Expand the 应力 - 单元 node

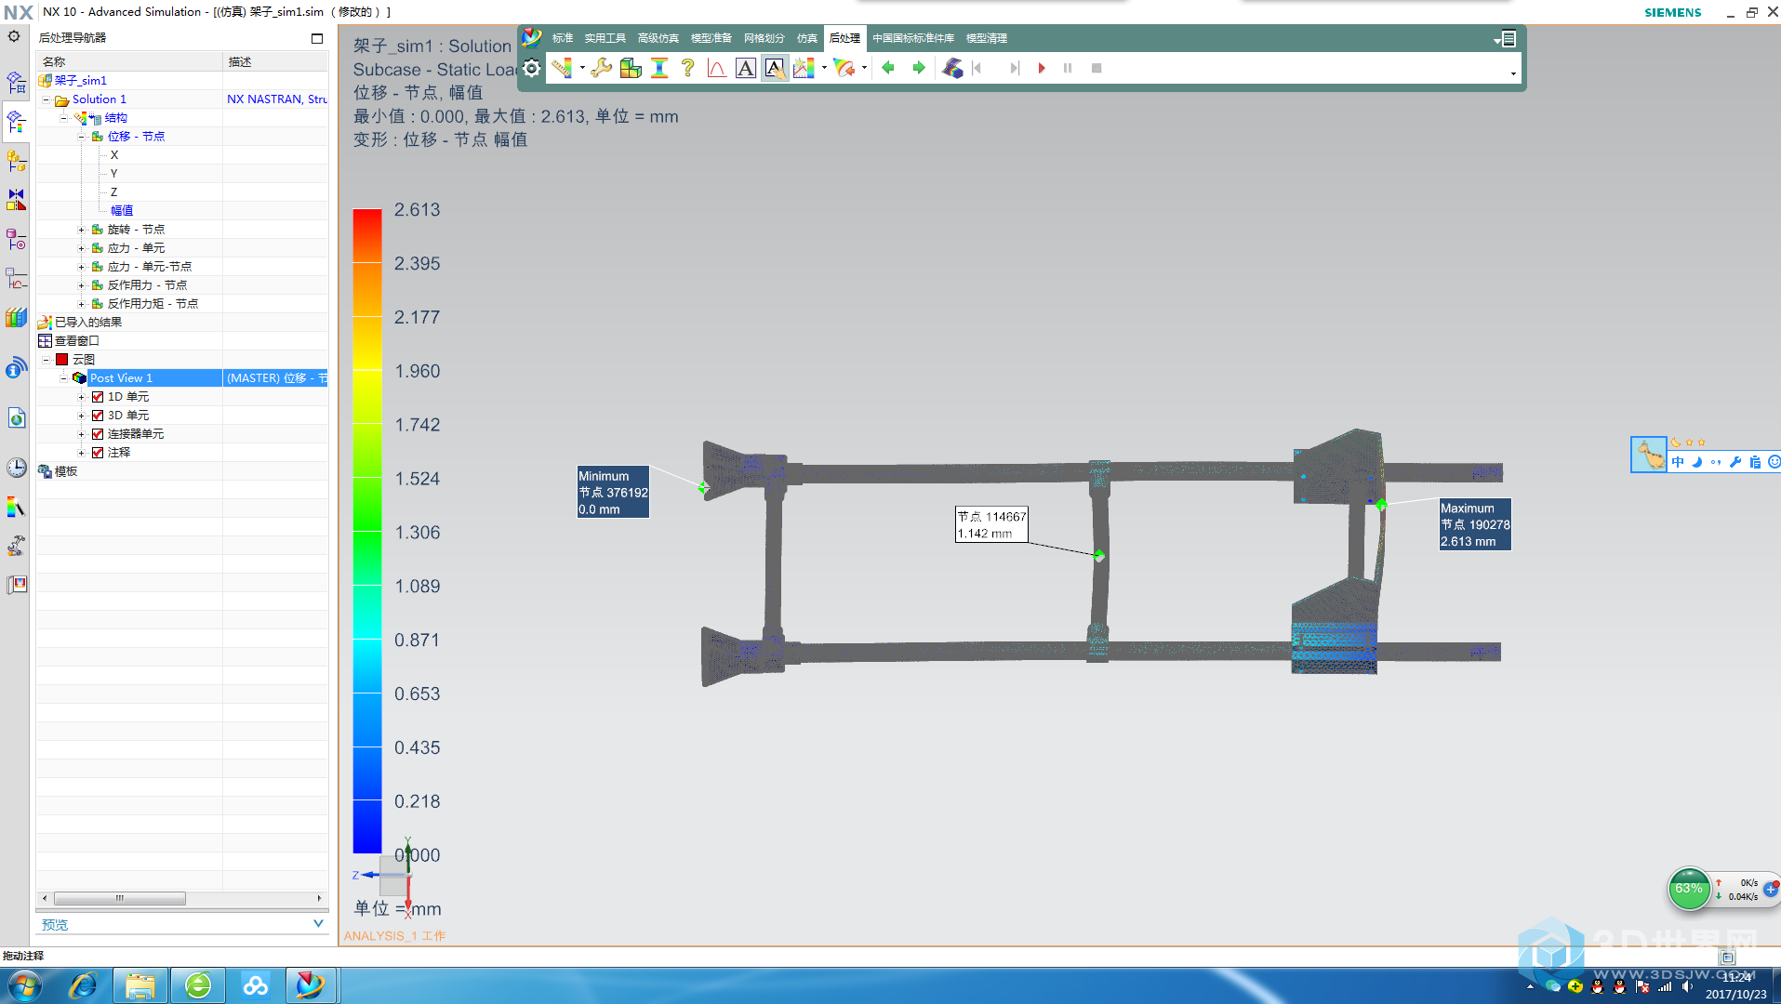pyautogui.click(x=81, y=248)
